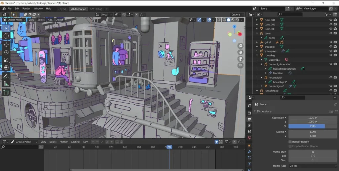Select the Measure tool
The image size is (339, 171).
(x=6, y=84)
